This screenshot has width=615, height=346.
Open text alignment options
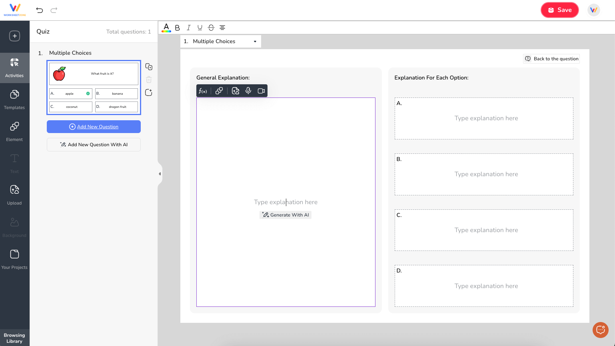click(x=222, y=28)
